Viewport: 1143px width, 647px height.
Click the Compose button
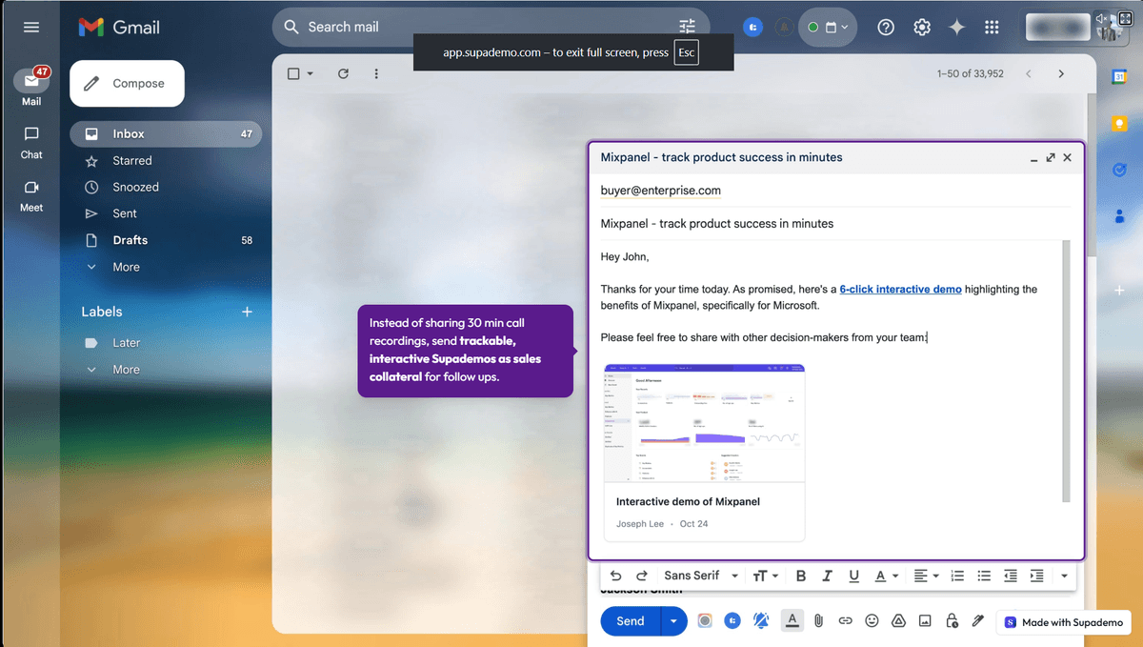pyautogui.click(x=127, y=84)
